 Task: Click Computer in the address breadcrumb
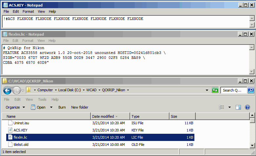(45, 90)
